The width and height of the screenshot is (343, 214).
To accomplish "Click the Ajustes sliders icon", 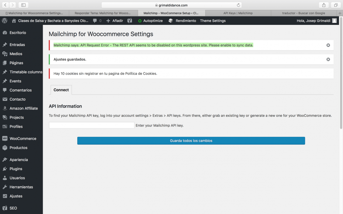I will click(5, 196).
